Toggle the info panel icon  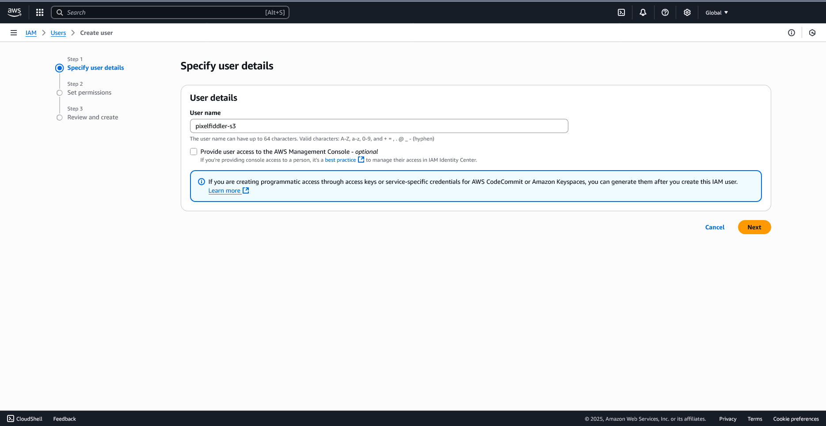point(792,33)
